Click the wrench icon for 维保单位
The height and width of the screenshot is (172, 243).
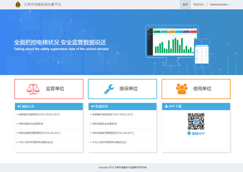[x=109, y=89]
